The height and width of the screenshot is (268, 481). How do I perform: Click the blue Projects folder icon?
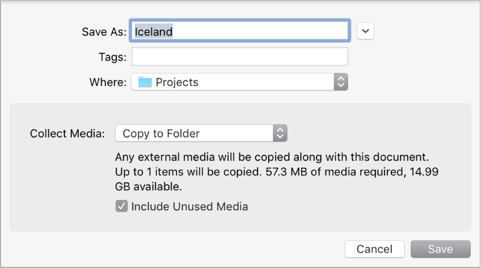(144, 82)
